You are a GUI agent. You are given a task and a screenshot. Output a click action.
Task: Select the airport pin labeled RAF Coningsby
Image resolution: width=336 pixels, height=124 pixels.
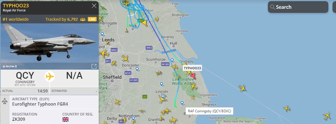[182, 103]
